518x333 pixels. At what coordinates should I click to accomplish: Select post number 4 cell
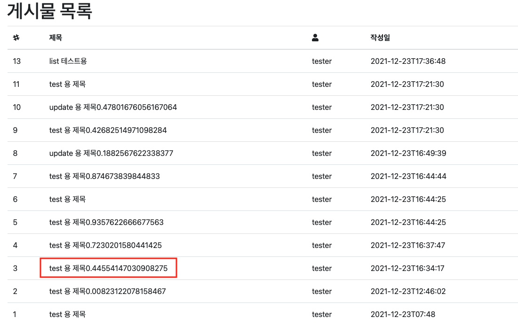[15, 245]
